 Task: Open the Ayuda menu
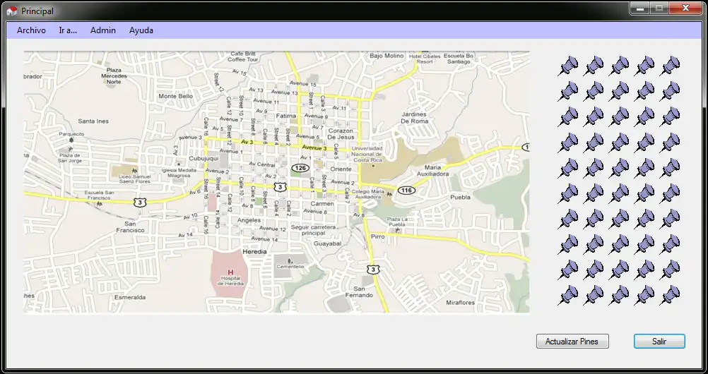coord(141,30)
